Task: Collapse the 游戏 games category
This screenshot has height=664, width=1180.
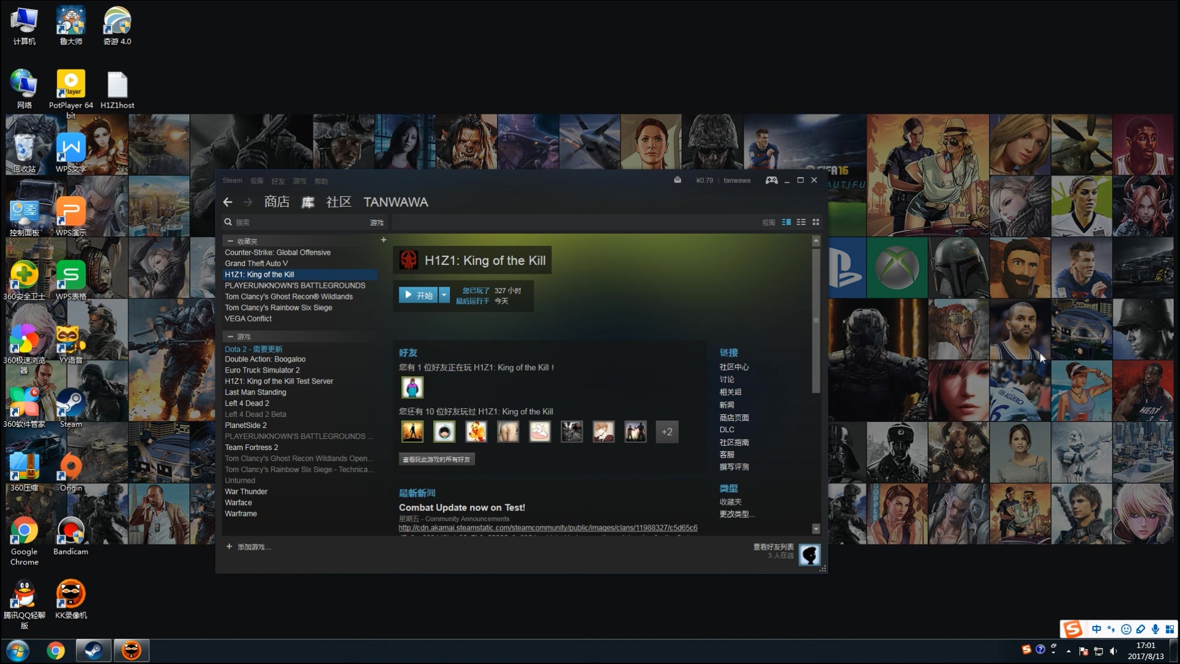Action: click(x=230, y=337)
